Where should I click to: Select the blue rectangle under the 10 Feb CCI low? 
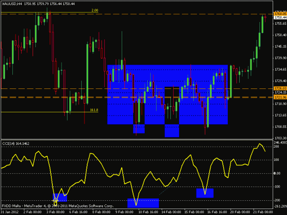tap(143, 203)
